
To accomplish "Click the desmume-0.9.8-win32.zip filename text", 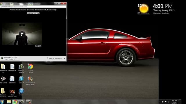I will click(x=46, y=10).
